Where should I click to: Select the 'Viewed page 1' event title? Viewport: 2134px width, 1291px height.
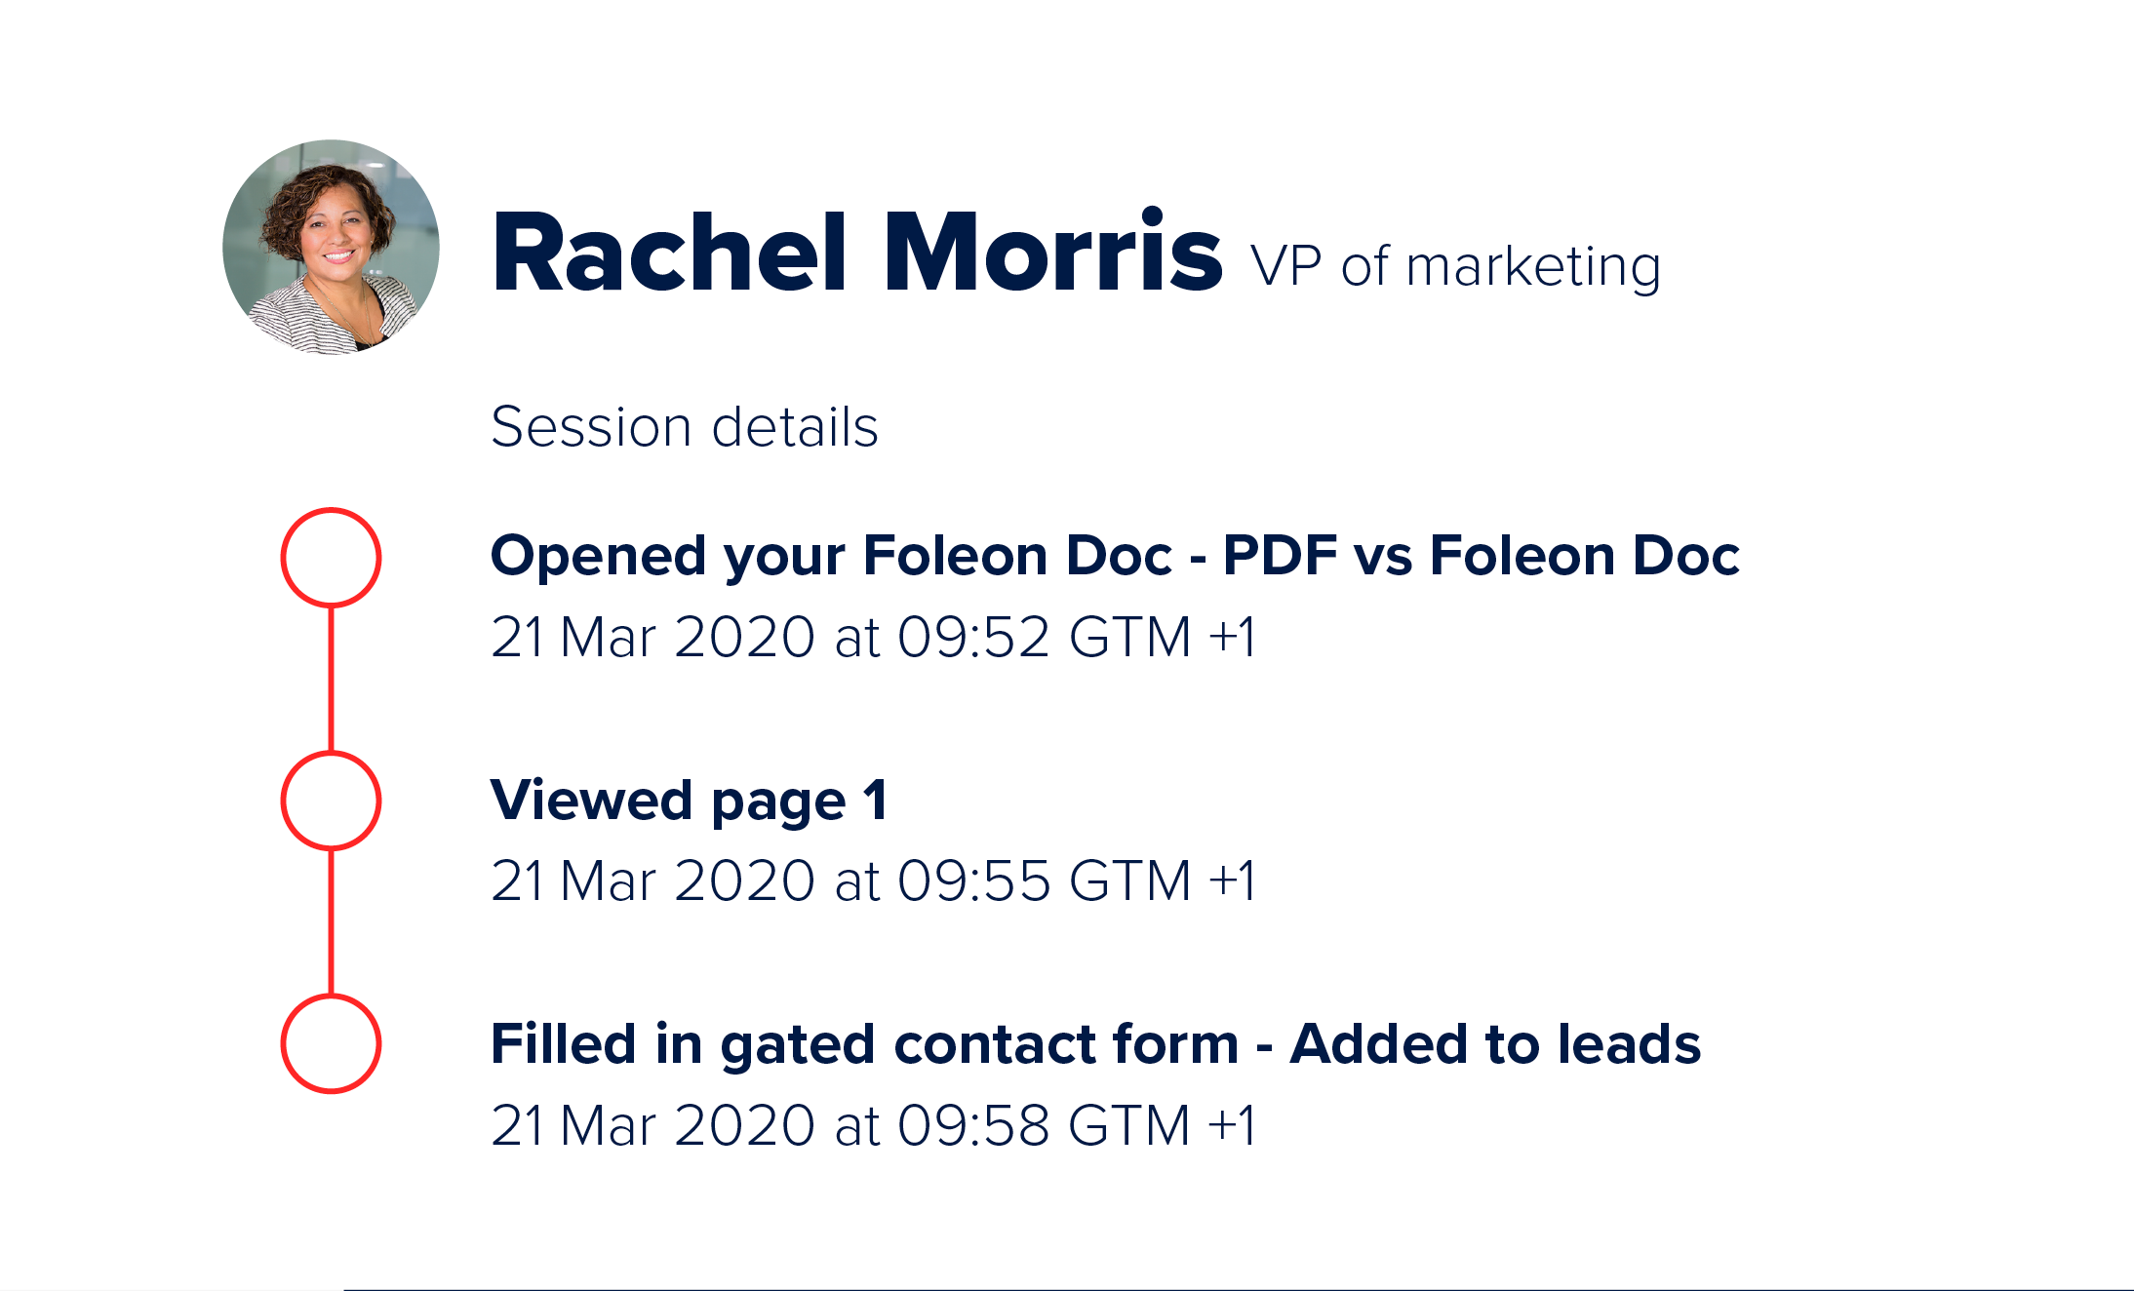[x=689, y=801]
